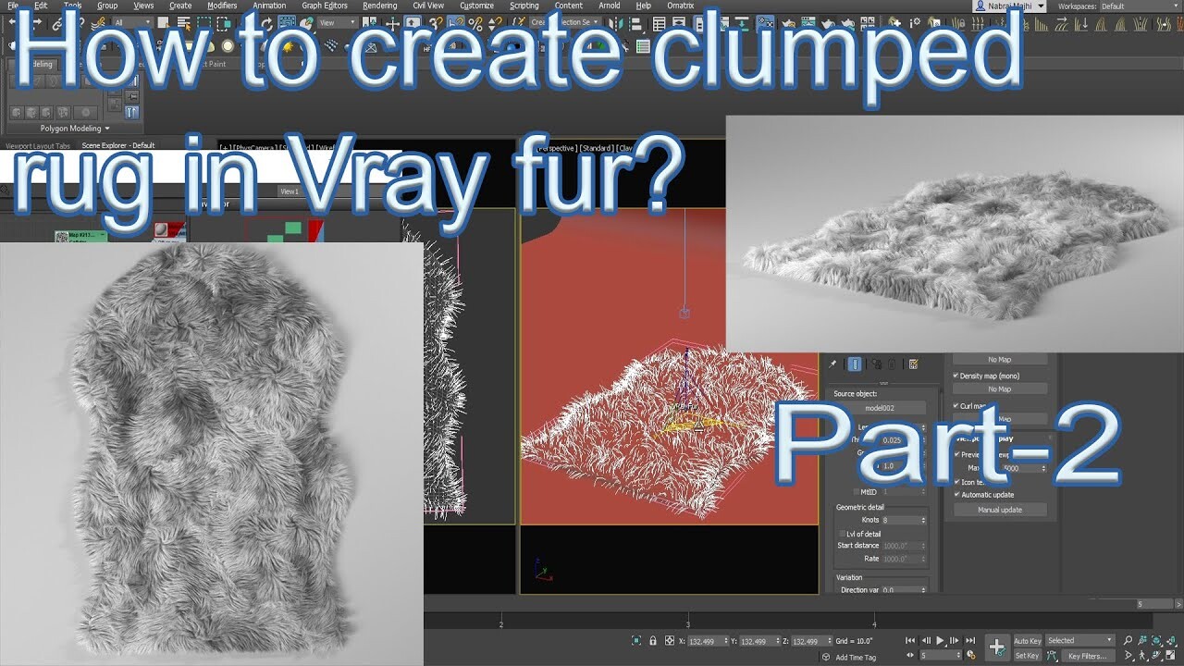
Task: Expand the Polygon Modeling panel
Action: pos(72,128)
